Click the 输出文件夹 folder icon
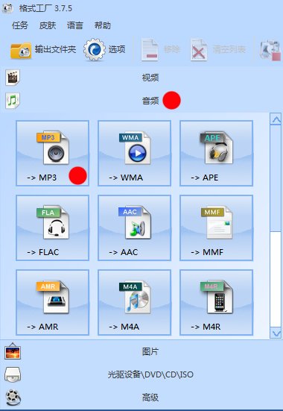 21,50
